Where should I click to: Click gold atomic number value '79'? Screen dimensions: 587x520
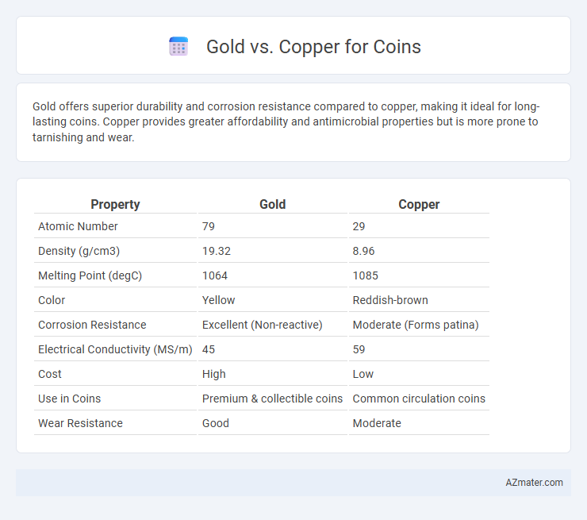pyautogui.click(x=209, y=226)
